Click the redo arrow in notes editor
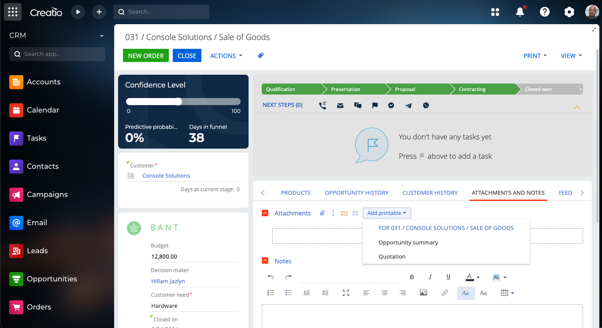 [x=289, y=277]
